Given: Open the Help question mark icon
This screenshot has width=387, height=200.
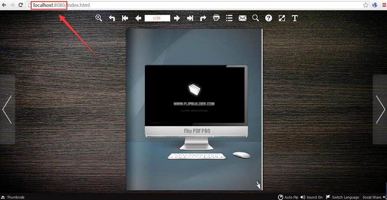Looking at the screenshot, I should [269, 18].
